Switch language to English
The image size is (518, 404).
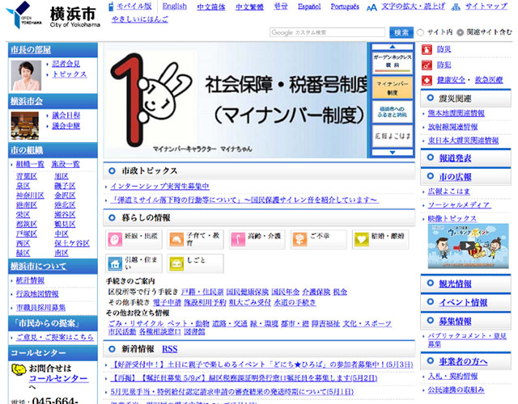175,6
